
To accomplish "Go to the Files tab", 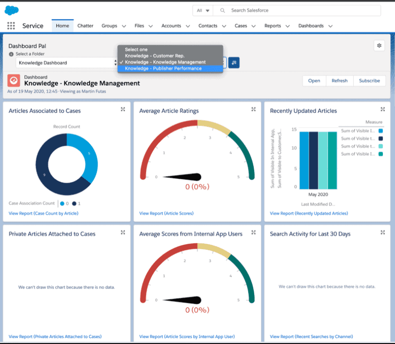I will [x=139, y=26].
